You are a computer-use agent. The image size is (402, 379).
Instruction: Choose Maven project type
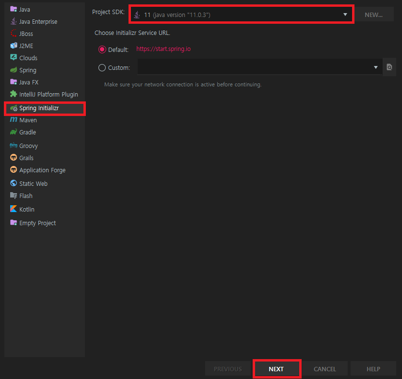click(x=45, y=120)
